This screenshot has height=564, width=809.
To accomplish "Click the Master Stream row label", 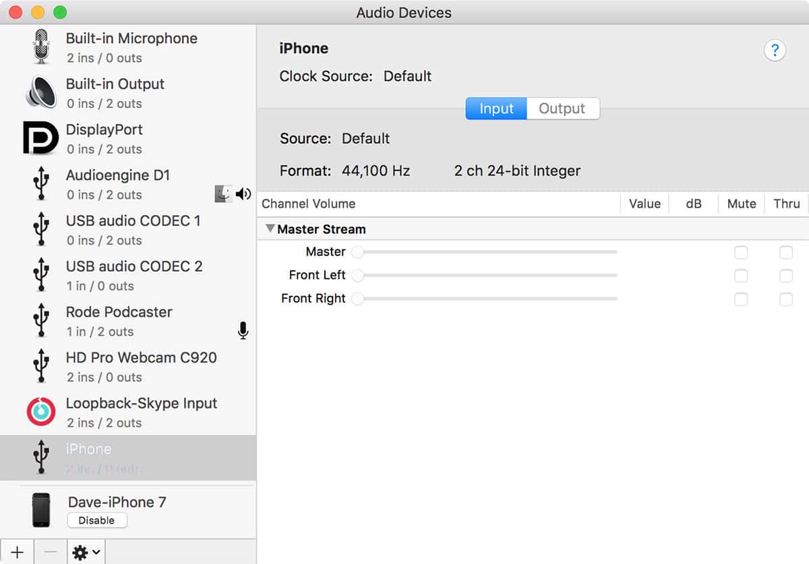I will point(322,229).
